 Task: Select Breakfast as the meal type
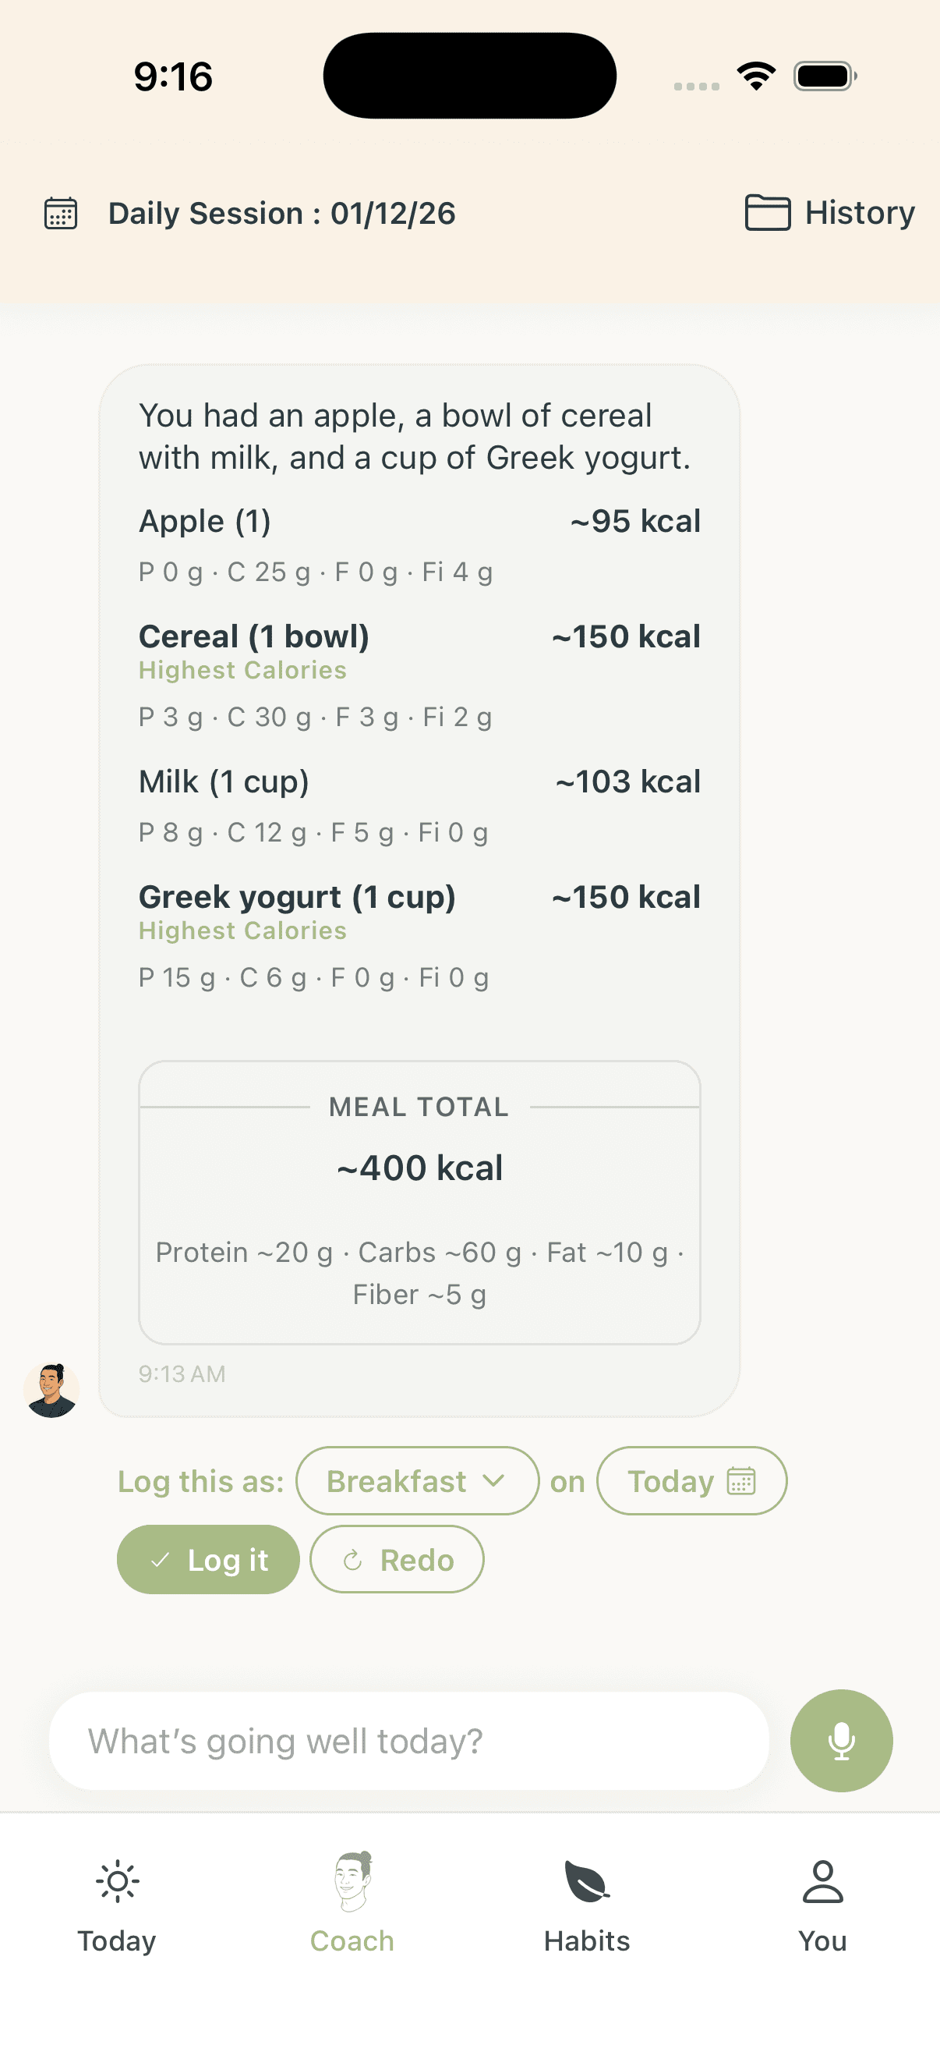coord(416,1480)
